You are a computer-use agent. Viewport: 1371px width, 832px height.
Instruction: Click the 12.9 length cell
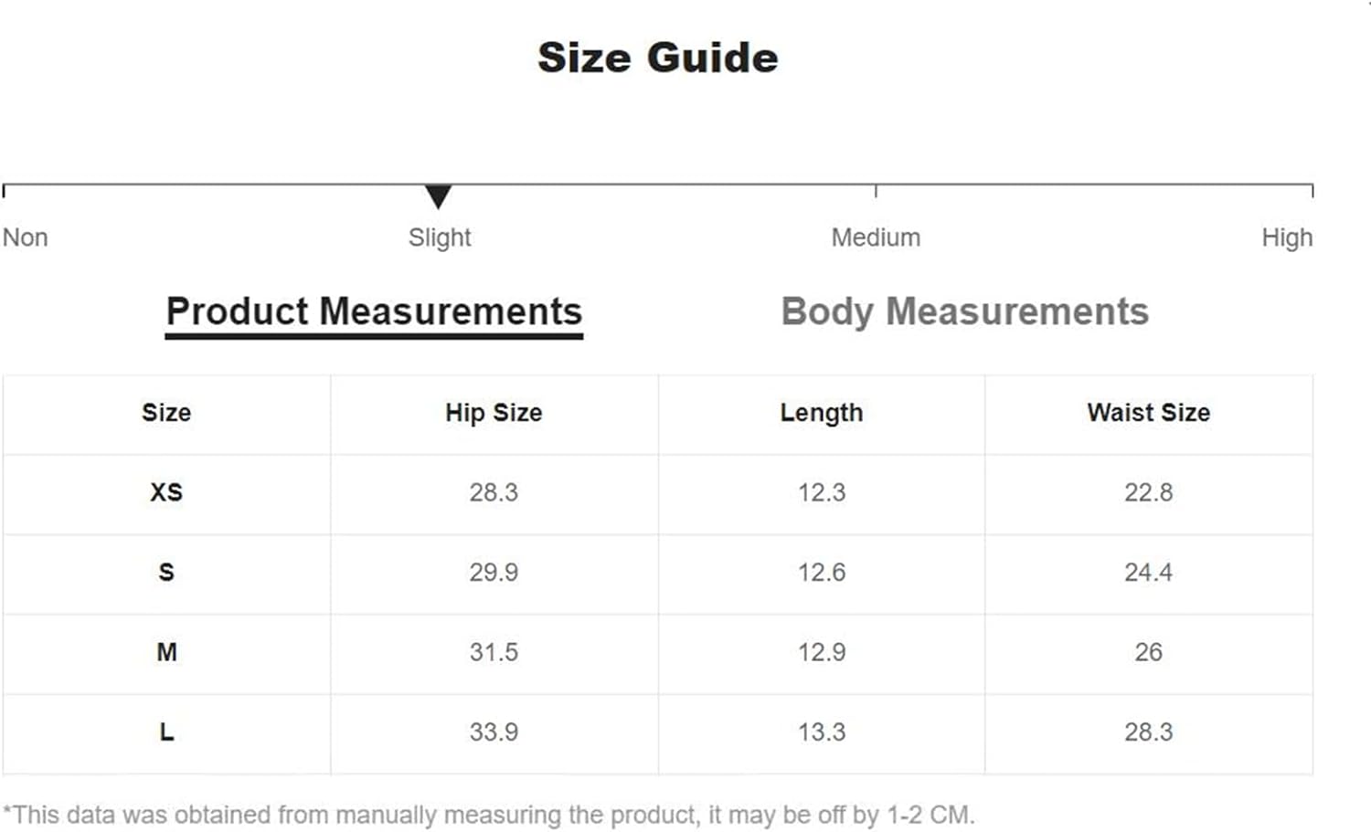821,654
